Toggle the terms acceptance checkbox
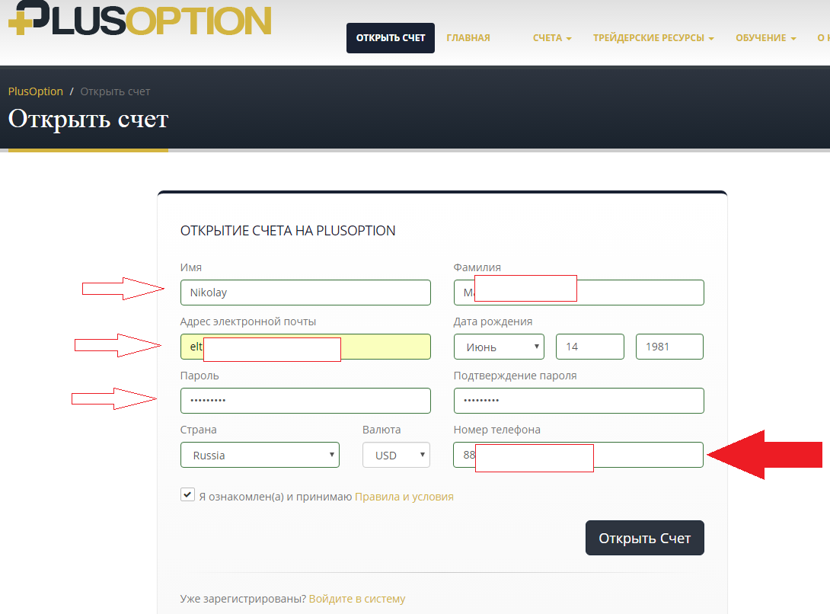 (187, 494)
